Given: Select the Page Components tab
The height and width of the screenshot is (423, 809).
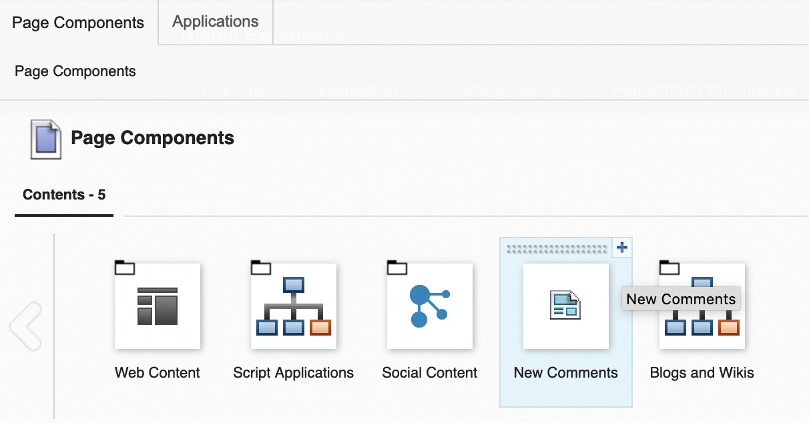Looking at the screenshot, I should [77, 22].
